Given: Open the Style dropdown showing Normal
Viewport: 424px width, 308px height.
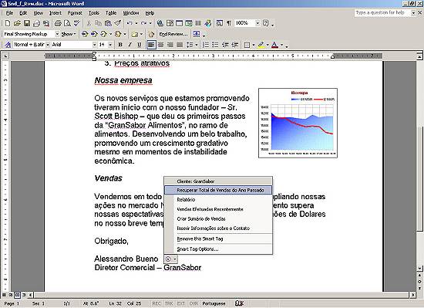Looking at the screenshot, I should tap(48, 45).
